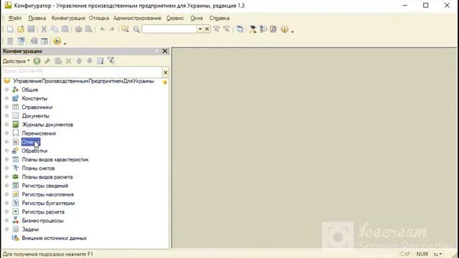
Task: Click the blue window icon in second toolbar row
Action: [21, 42]
